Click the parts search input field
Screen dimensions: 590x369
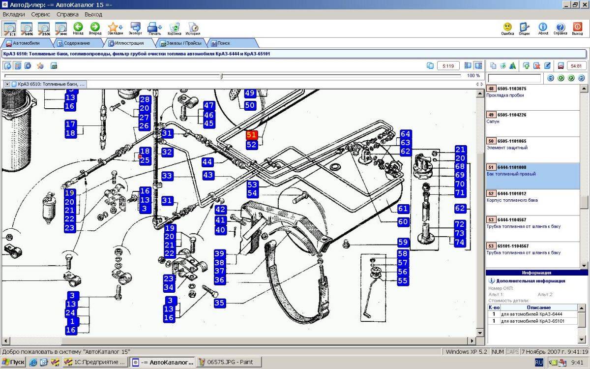click(514, 78)
